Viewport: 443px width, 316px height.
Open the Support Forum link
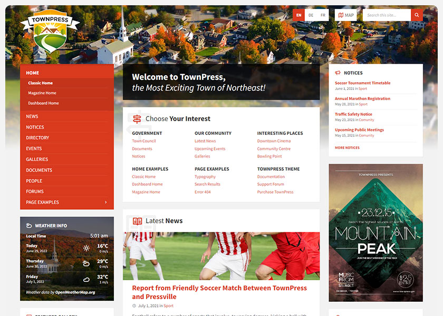271,184
